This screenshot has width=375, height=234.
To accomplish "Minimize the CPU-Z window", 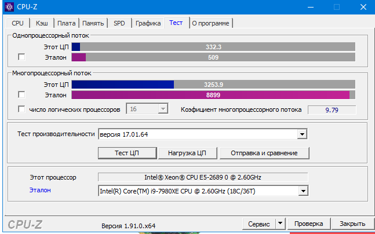I will pos(310,8).
